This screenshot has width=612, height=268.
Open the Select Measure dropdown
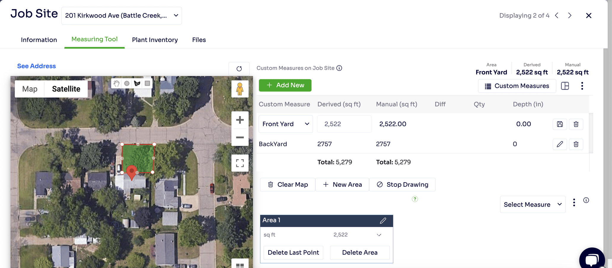point(532,204)
